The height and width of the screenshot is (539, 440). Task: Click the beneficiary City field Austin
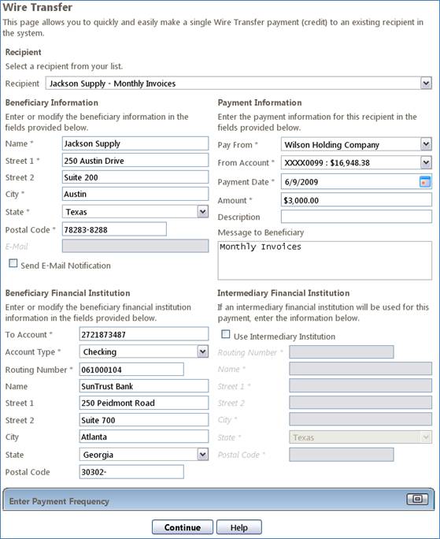[135, 194]
